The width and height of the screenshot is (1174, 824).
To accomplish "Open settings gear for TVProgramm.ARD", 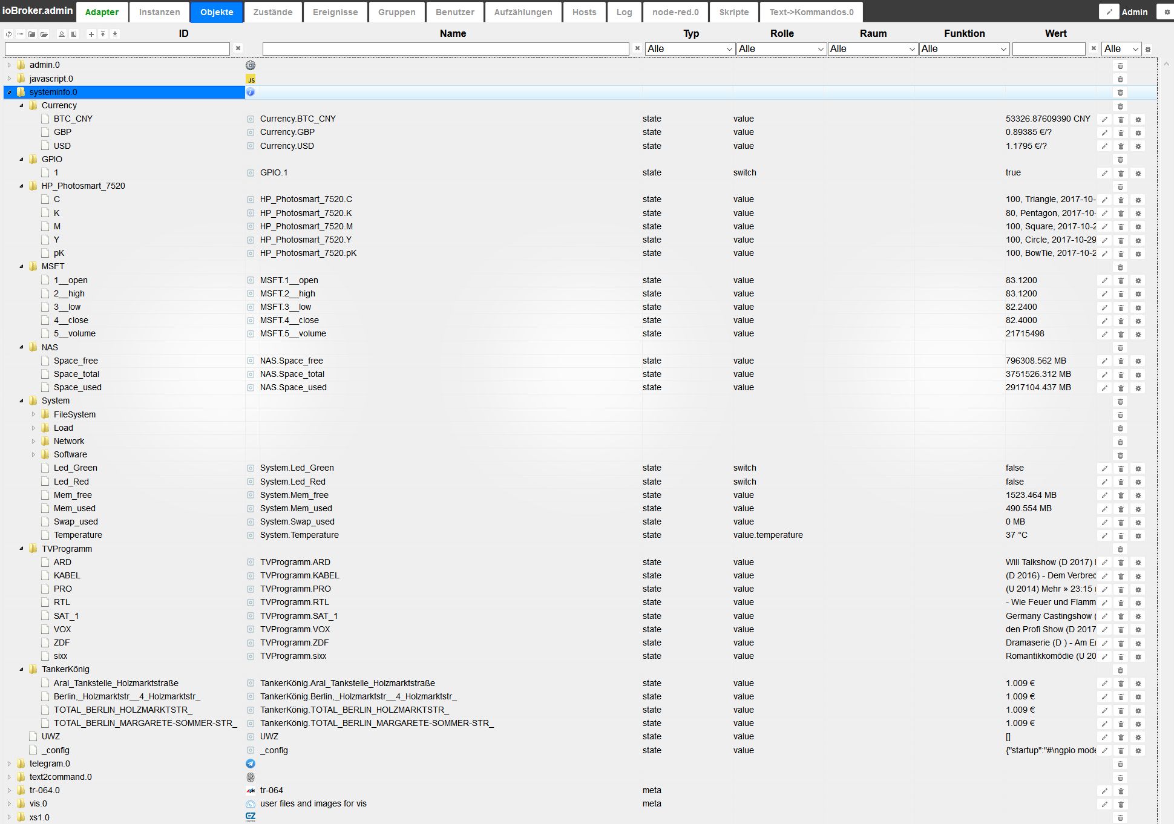I will click(1138, 563).
